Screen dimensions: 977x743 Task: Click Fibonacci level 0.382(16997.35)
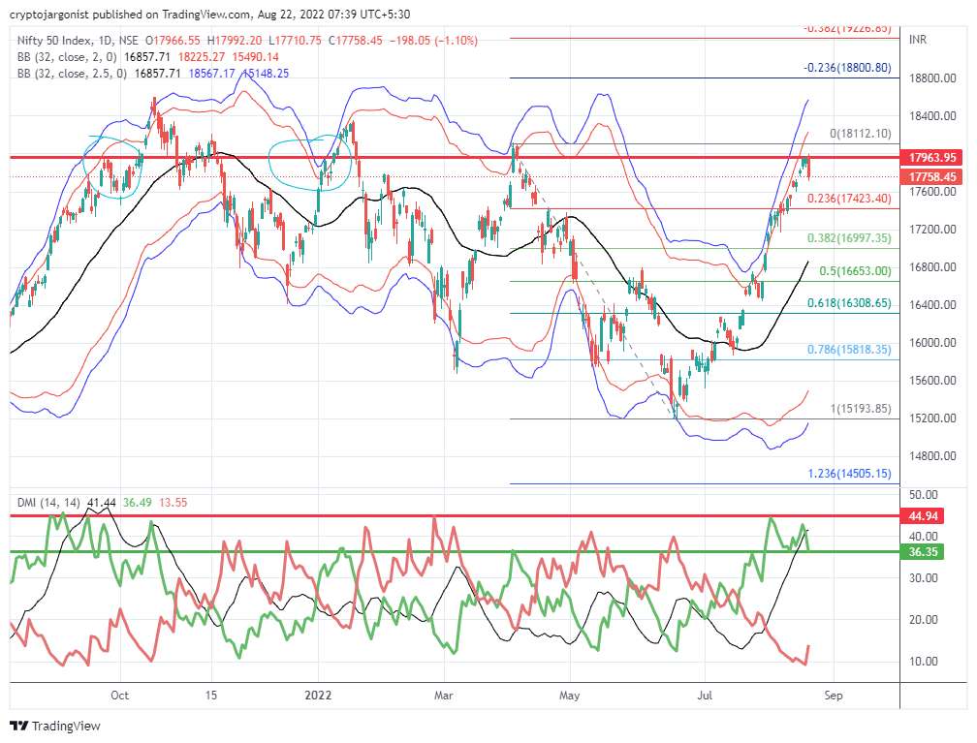click(849, 238)
